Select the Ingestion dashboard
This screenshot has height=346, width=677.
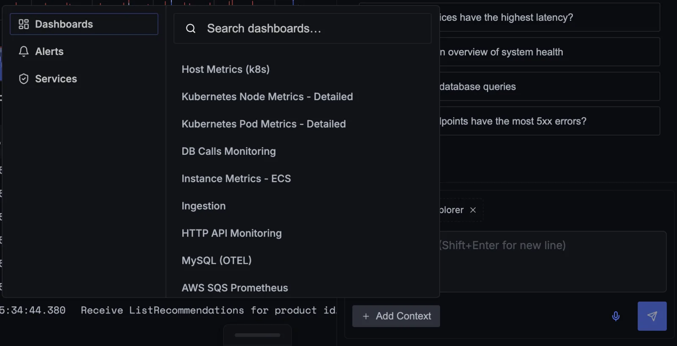204,206
